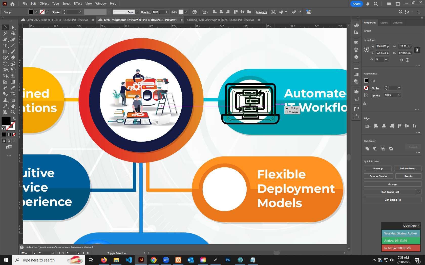
Task: Click the Gen Shape Fill button
Action: [393, 200]
